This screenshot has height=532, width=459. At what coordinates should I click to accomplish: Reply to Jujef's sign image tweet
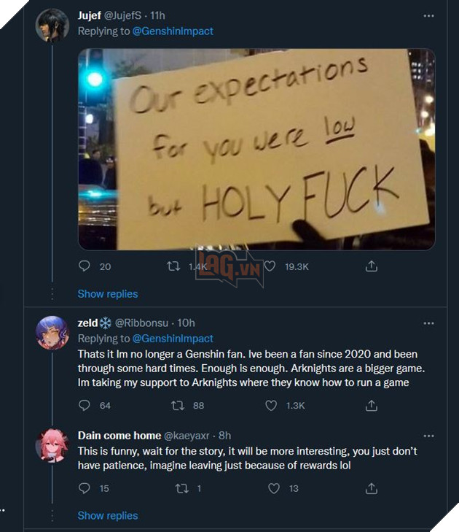point(85,267)
